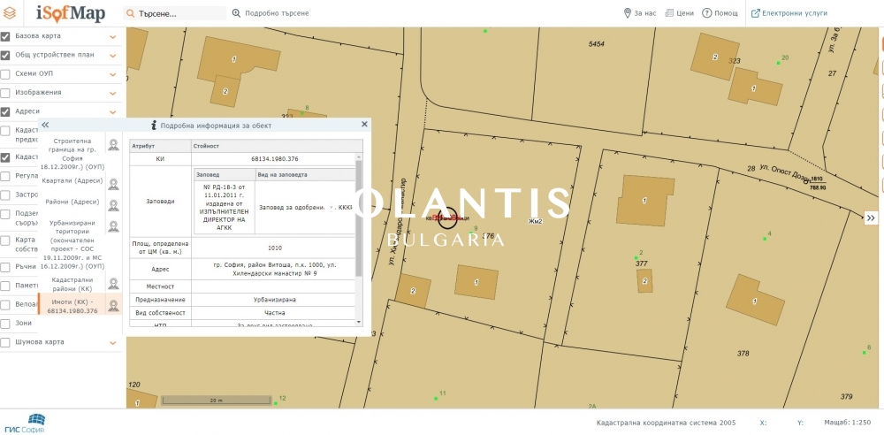Enable the Изображения checkbox
The width and height of the screenshot is (884, 435).
5,93
